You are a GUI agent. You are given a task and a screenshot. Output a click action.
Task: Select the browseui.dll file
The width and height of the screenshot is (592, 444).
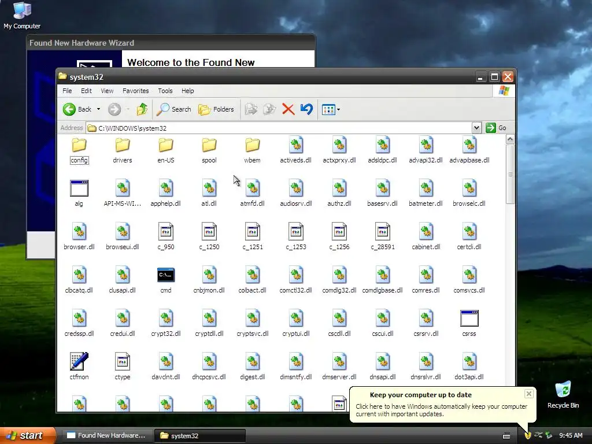pos(123,236)
